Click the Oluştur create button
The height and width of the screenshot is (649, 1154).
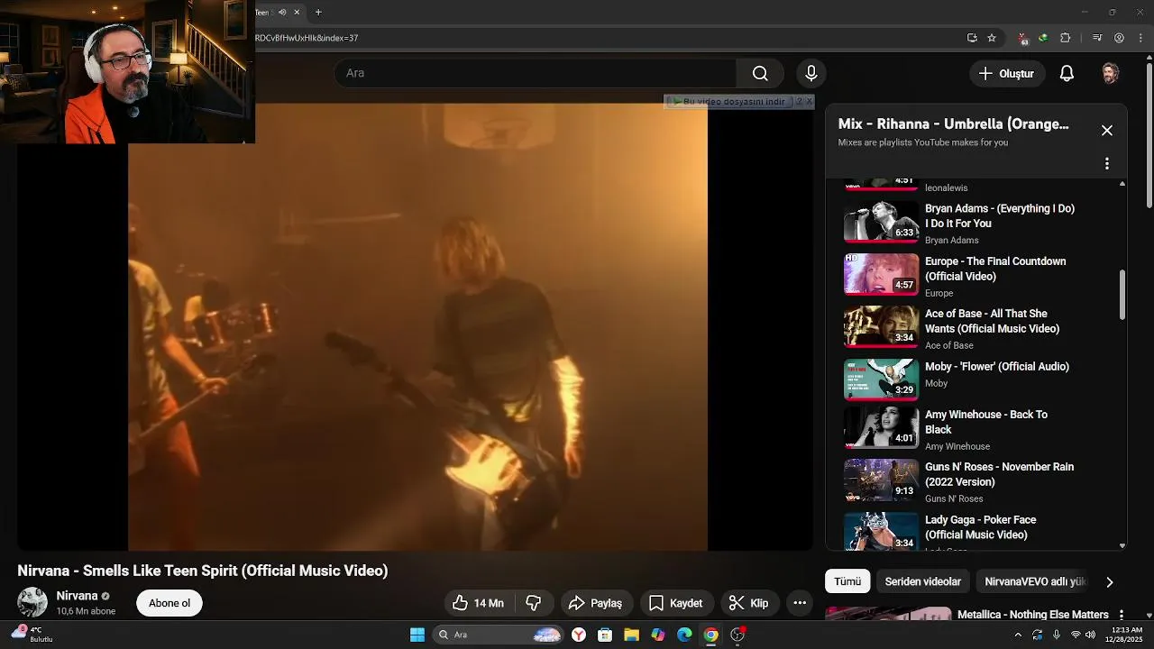(x=1007, y=74)
